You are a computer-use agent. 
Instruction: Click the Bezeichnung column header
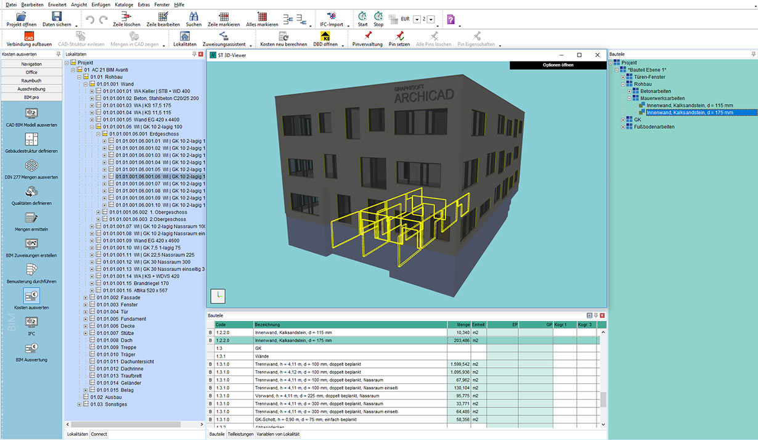pos(350,324)
